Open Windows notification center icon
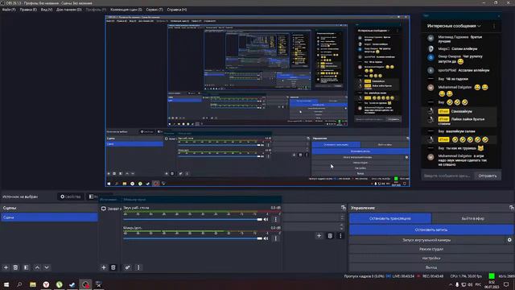Image resolution: width=515 pixels, height=290 pixels. click(506, 284)
